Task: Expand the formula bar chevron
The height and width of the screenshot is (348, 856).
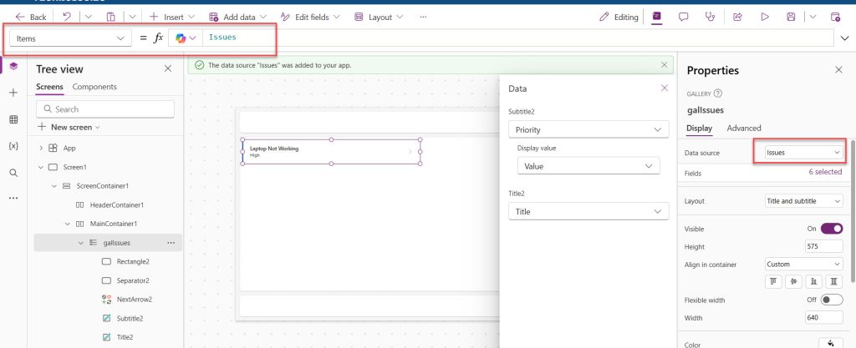Action: [x=845, y=38]
